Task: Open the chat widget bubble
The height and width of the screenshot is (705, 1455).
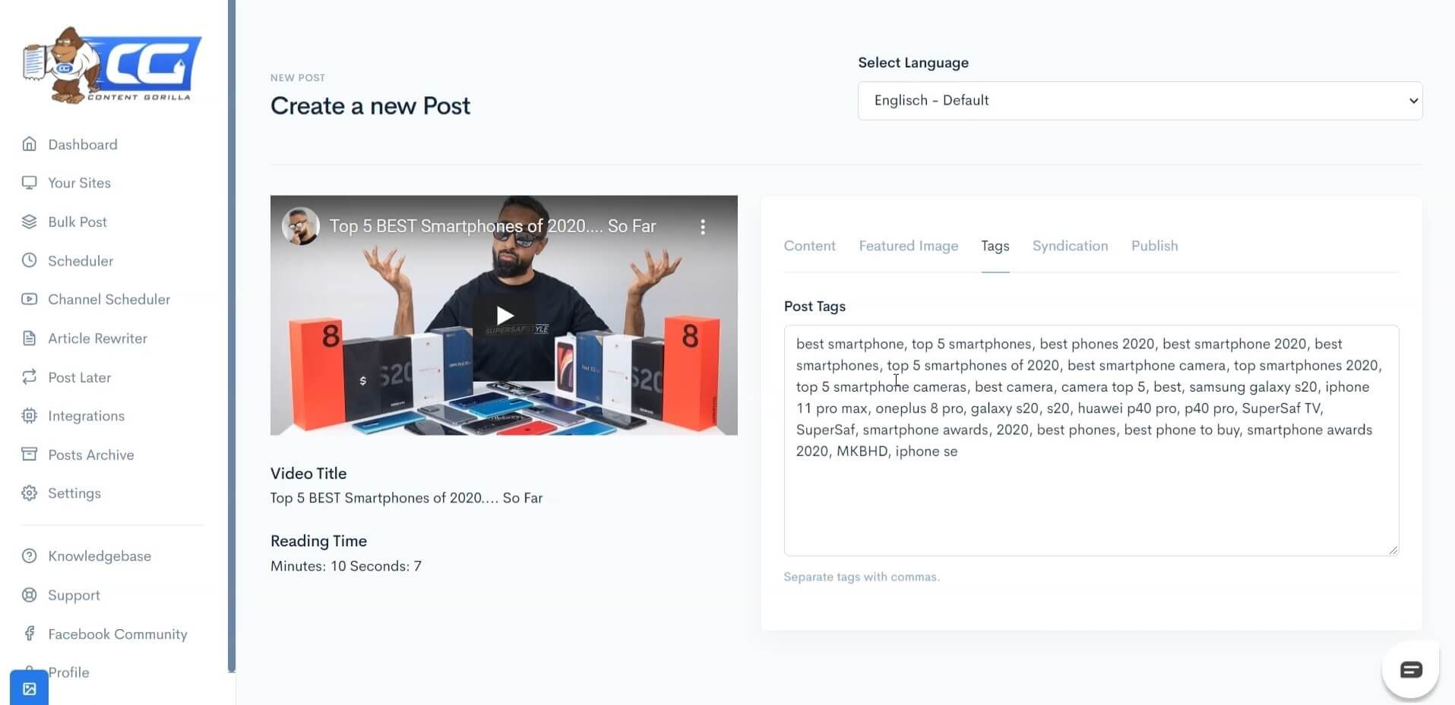Action: pyautogui.click(x=1411, y=669)
